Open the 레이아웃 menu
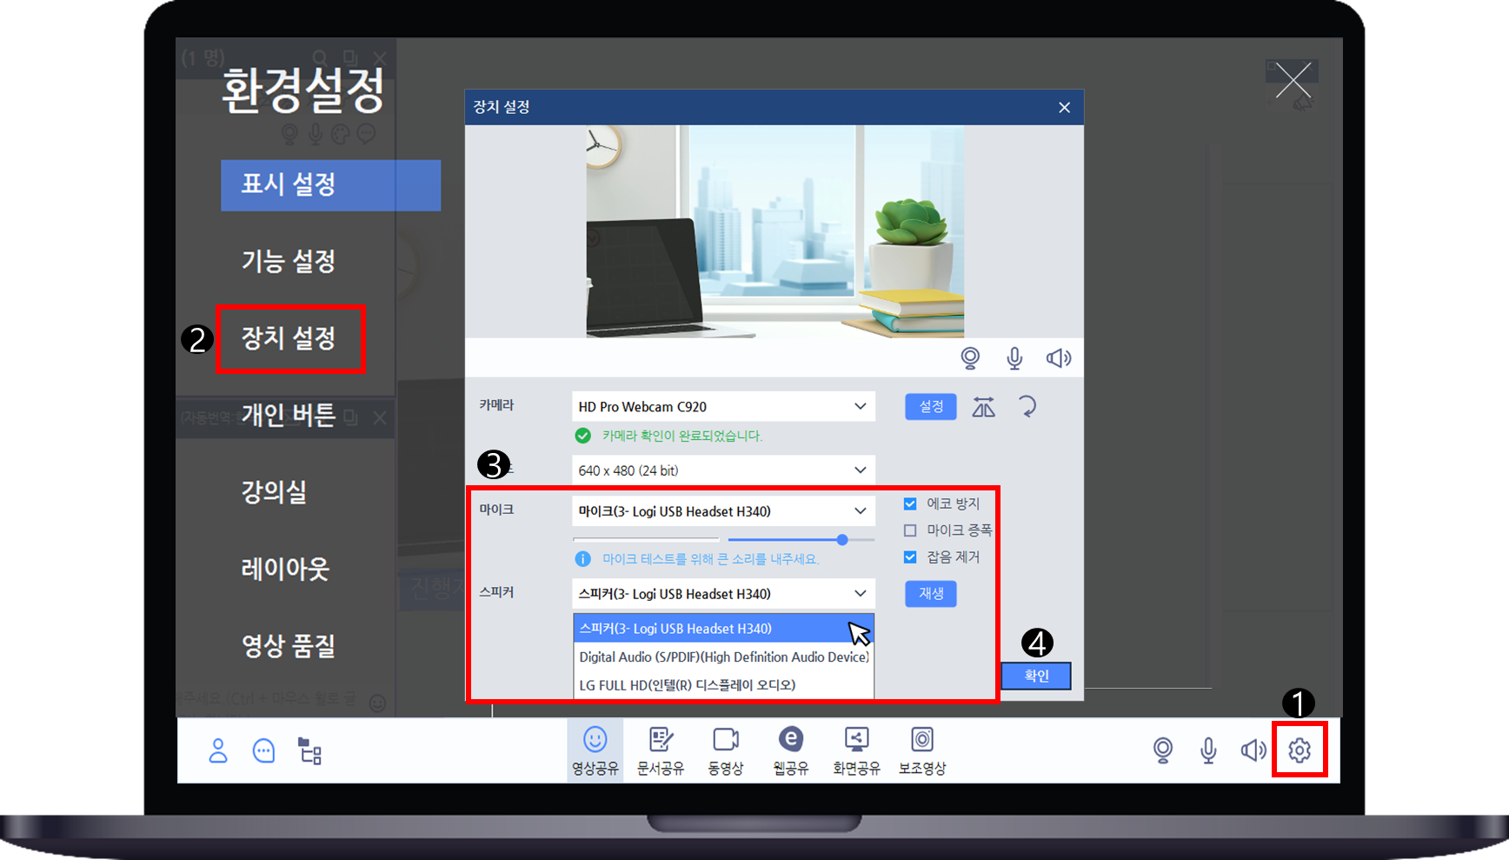 (285, 569)
